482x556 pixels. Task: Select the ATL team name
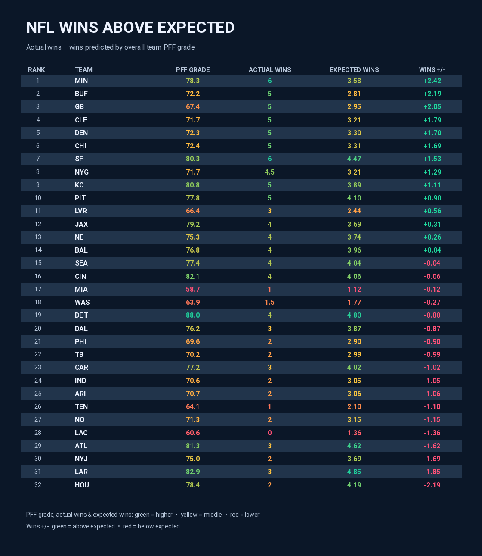[x=81, y=446]
